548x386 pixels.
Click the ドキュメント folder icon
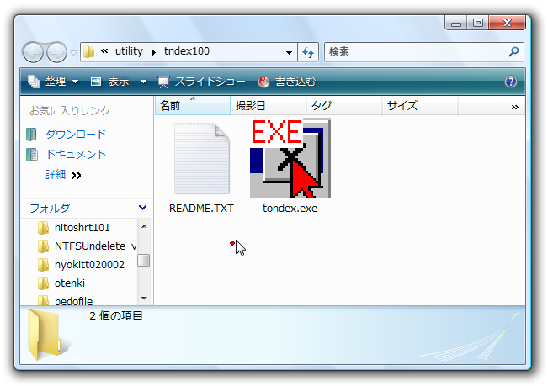pyautogui.click(x=32, y=155)
